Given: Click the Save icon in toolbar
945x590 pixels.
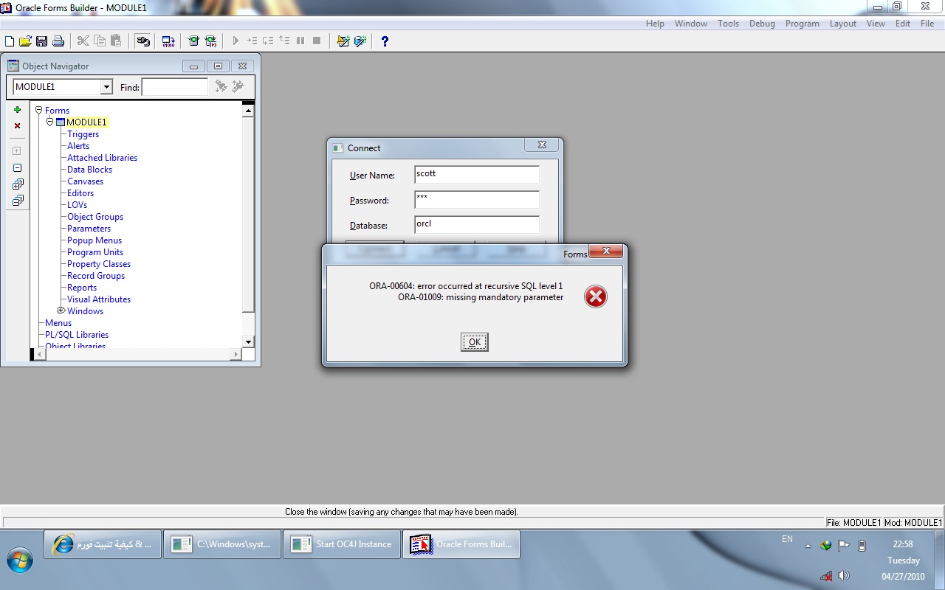Looking at the screenshot, I should click(41, 41).
